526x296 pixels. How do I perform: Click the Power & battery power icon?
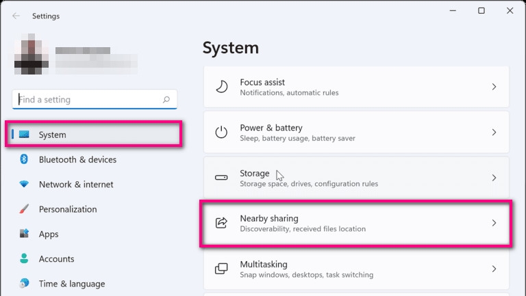221,132
